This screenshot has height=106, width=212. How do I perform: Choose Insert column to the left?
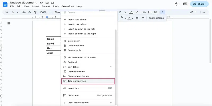pos(88,29)
